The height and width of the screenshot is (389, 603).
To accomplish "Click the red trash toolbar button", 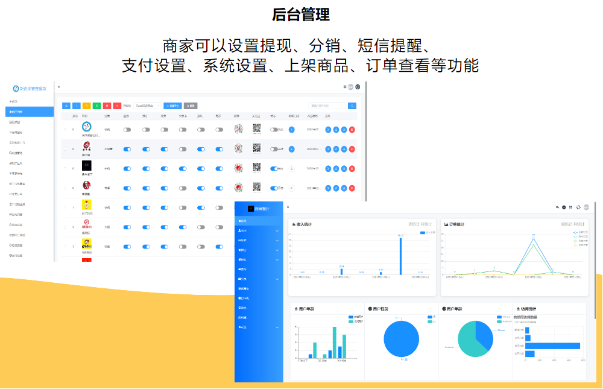I will pos(107,106).
